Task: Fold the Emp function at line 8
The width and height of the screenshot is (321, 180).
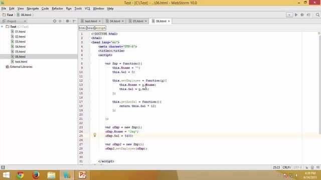Action: [x=90, y=63]
